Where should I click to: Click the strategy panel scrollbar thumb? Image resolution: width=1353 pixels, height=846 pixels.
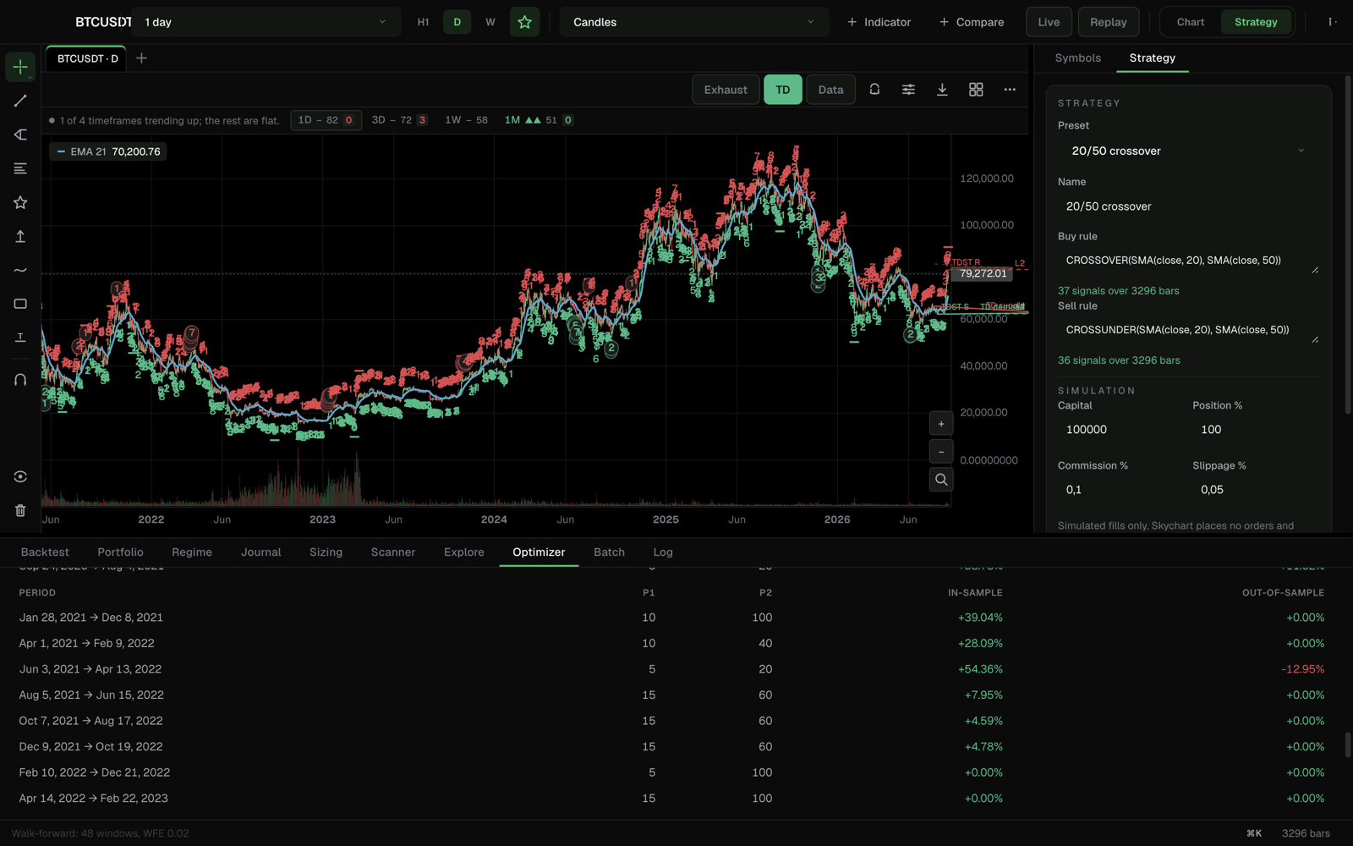[x=1348, y=245]
